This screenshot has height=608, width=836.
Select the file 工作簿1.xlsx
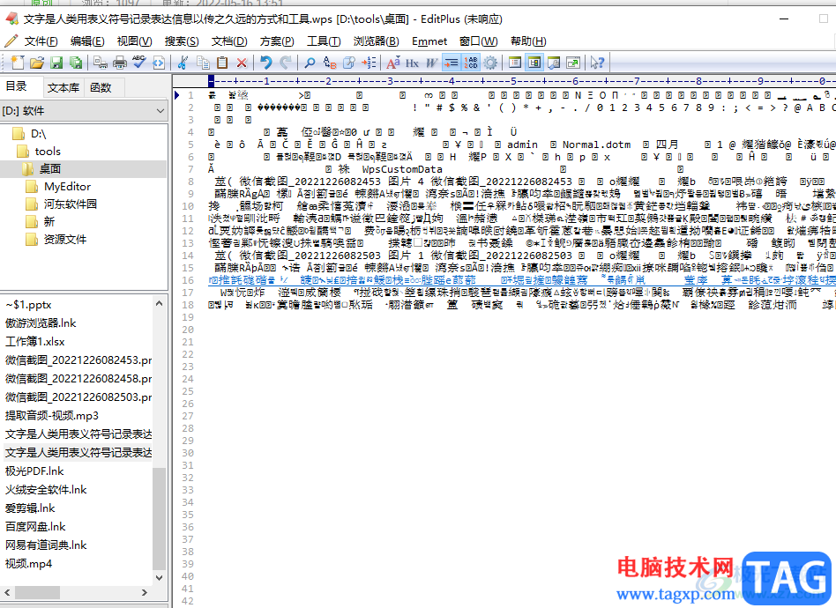[x=34, y=342]
